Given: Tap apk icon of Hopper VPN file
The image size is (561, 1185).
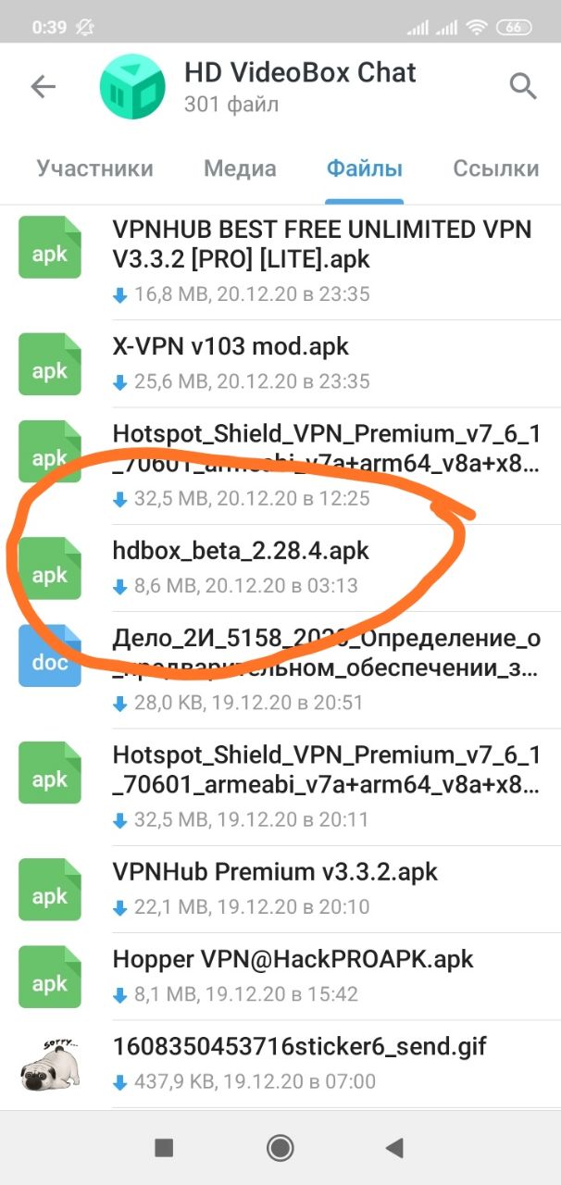Looking at the screenshot, I should coord(50,977).
